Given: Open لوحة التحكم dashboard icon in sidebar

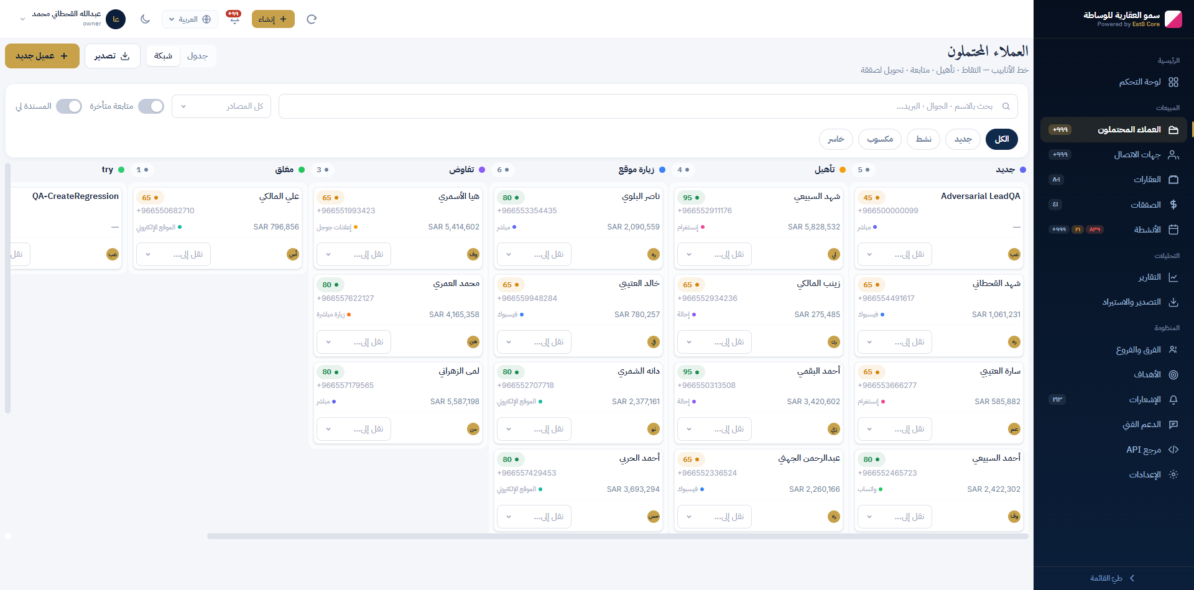Looking at the screenshot, I should pyautogui.click(x=1173, y=82).
